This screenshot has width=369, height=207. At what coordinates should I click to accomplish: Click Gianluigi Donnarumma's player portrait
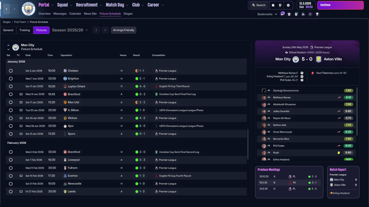(264, 91)
